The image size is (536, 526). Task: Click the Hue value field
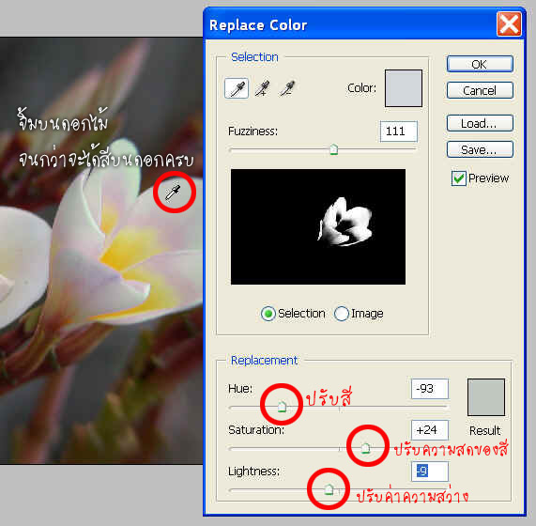coord(430,389)
